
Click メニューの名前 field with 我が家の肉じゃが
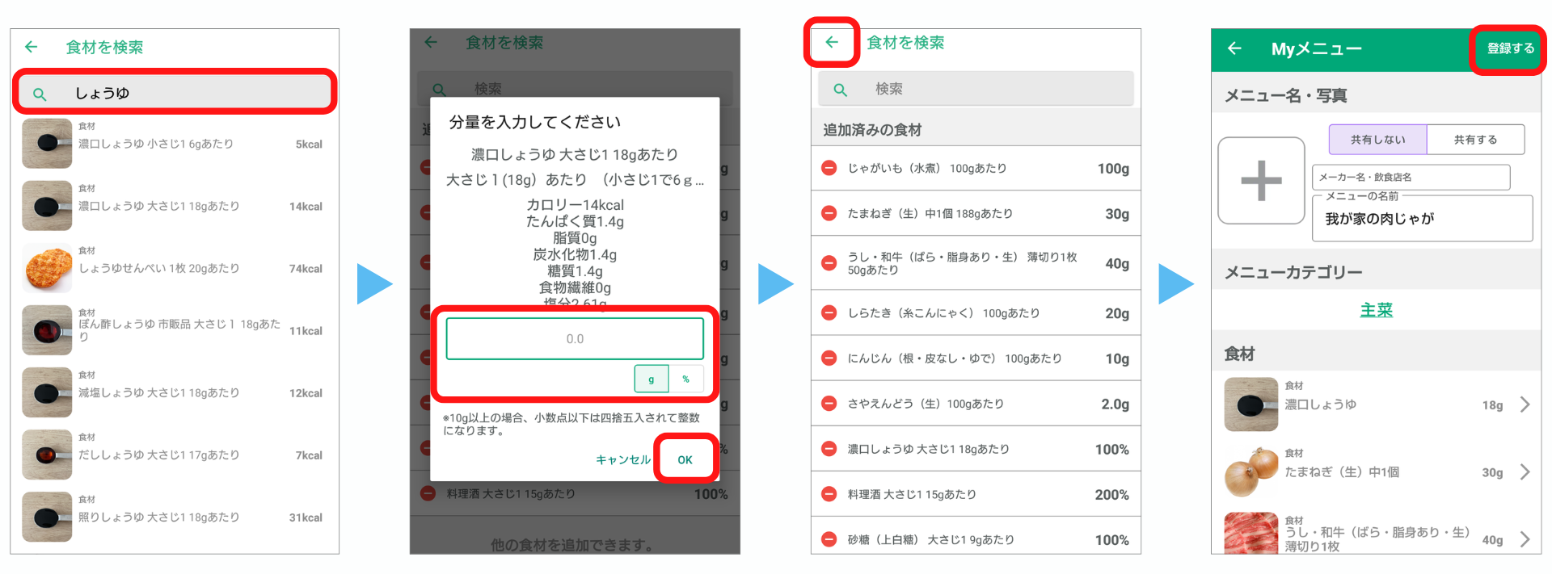point(1422,218)
